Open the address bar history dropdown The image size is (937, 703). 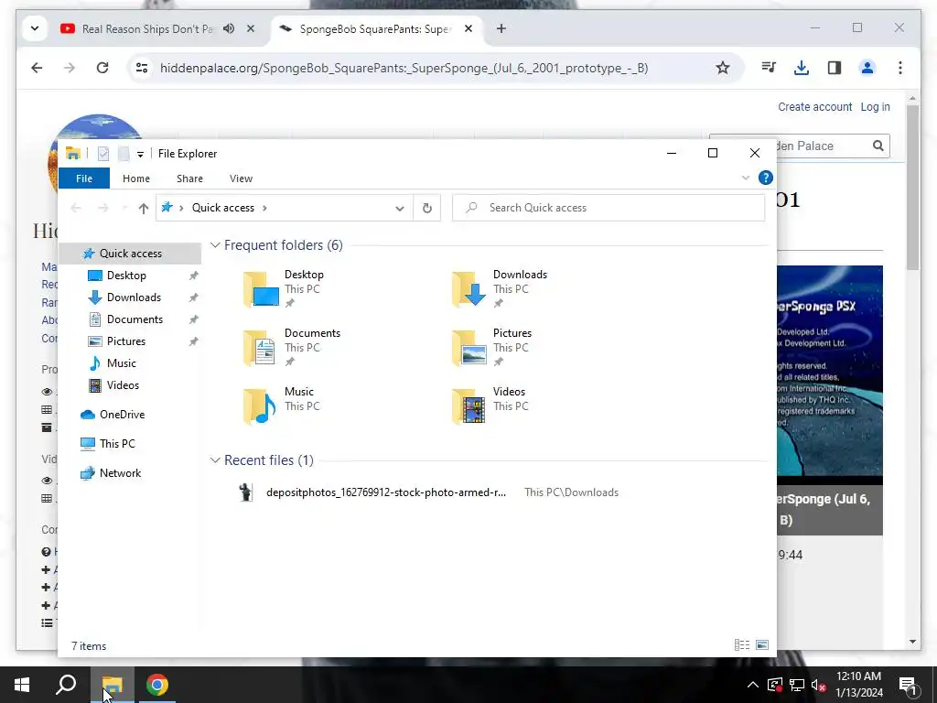[399, 208]
